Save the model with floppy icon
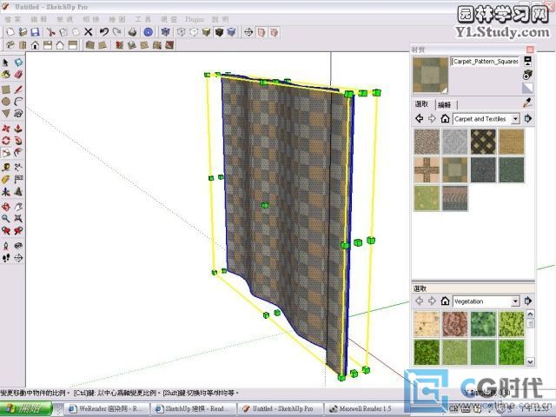Screen dimensions: 556x417 [x=35, y=32]
